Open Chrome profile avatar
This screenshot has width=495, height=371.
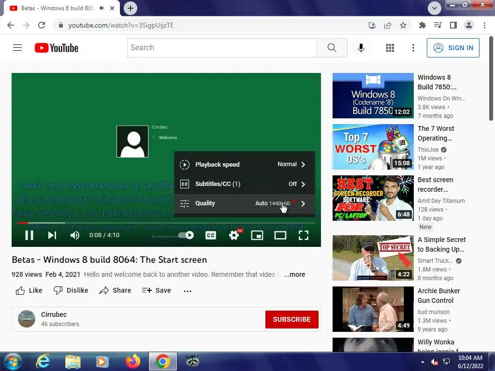tap(469, 25)
